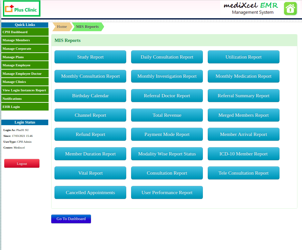Open the Channel Report
Screen dimensions: 302x250
(x=90, y=115)
